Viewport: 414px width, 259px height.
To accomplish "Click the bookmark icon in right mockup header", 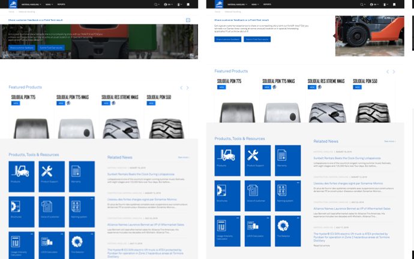I will coord(394,4).
